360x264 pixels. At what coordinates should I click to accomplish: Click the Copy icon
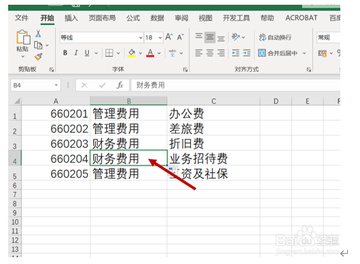[38, 45]
